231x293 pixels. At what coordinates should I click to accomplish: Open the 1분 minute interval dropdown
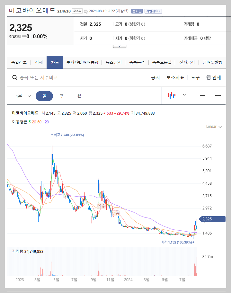23,96
